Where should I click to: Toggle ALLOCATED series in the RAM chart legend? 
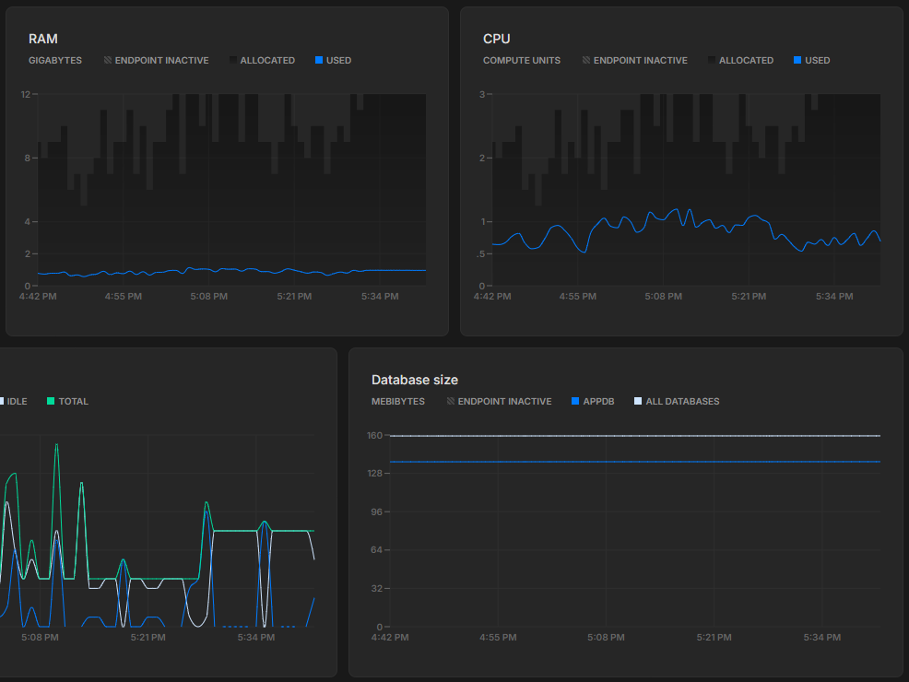click(266, 61)
